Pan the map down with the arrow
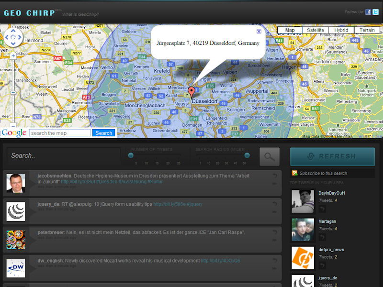 [13, 44]
